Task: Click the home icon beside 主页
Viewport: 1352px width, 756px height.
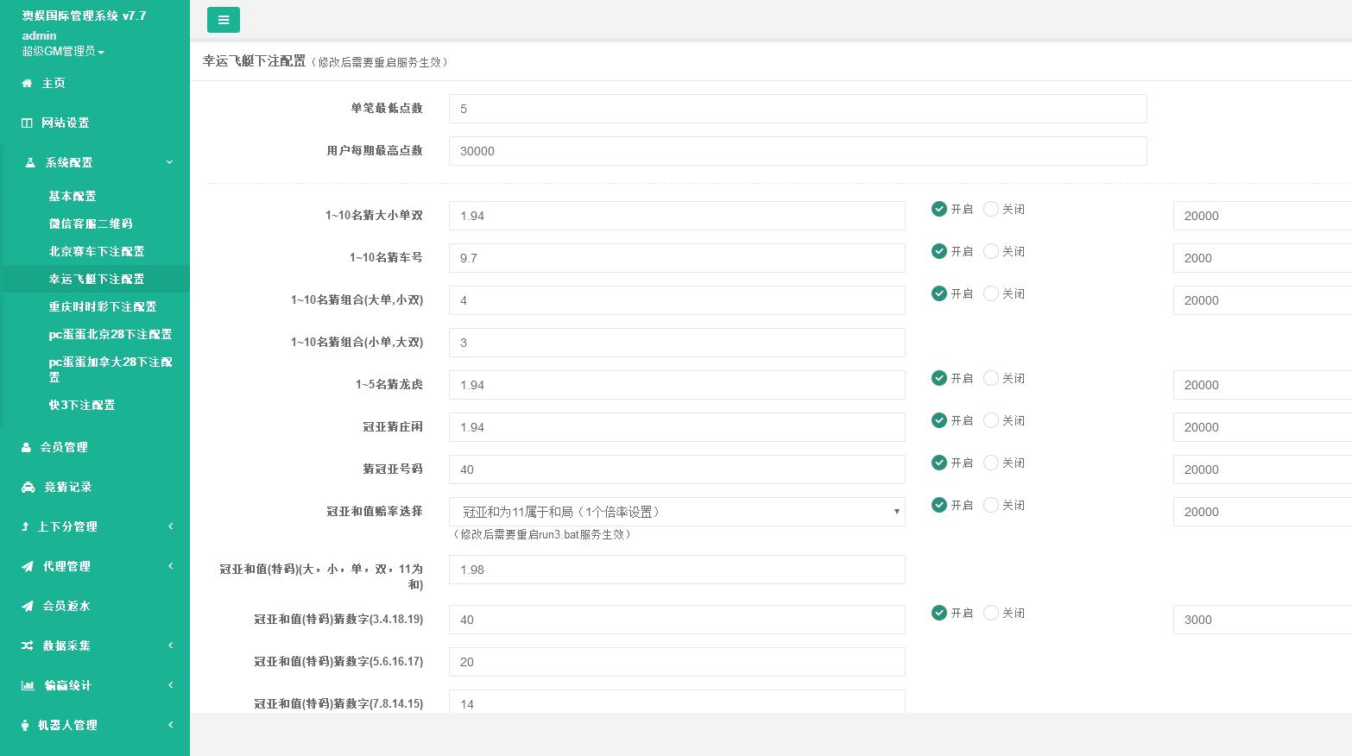Action: (27, 84)
